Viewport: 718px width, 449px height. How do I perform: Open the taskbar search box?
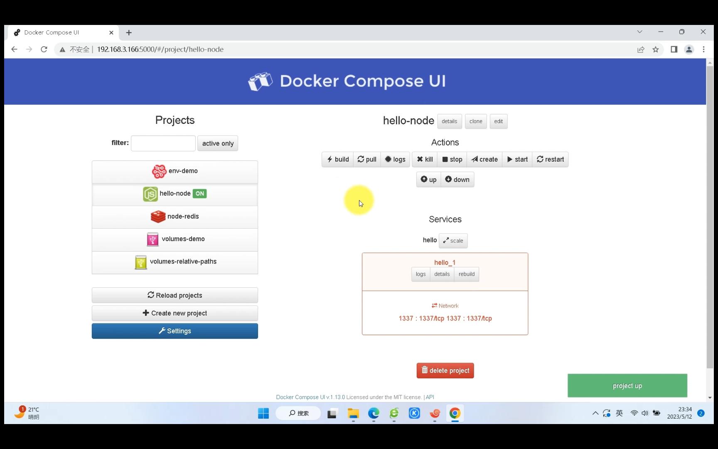[298, 413]
